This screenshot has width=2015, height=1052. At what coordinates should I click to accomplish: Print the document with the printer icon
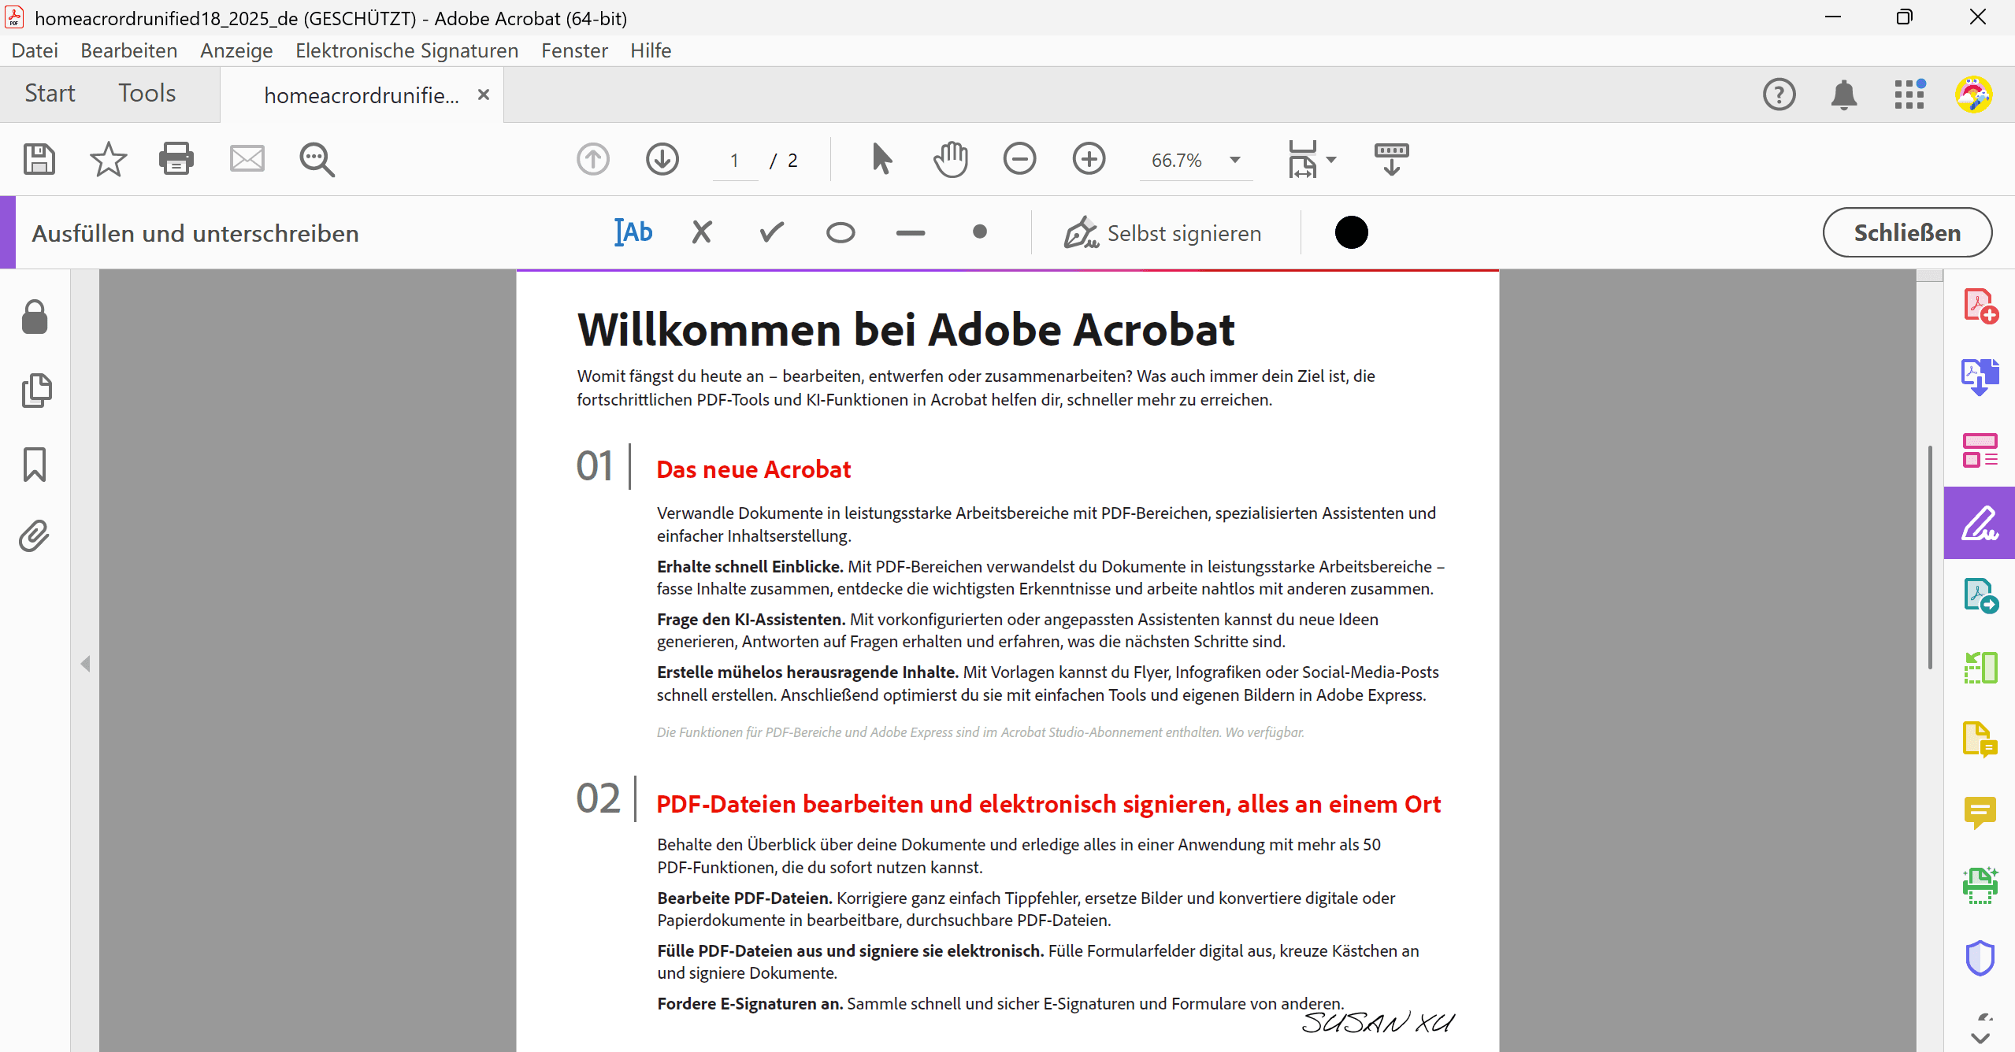point(176,159)
